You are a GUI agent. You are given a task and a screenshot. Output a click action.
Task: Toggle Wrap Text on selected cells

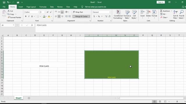(78, 12)
